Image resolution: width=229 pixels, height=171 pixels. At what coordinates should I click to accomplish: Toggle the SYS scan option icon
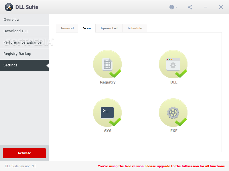tap(107, 113)
